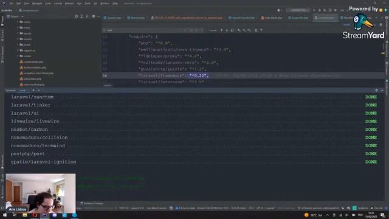Open the Refactor menu

(x=69, y=4)
